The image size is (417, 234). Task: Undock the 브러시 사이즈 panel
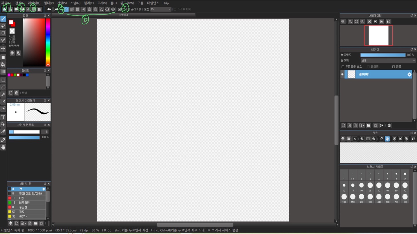pyautogui.click(x=411, y=167)
